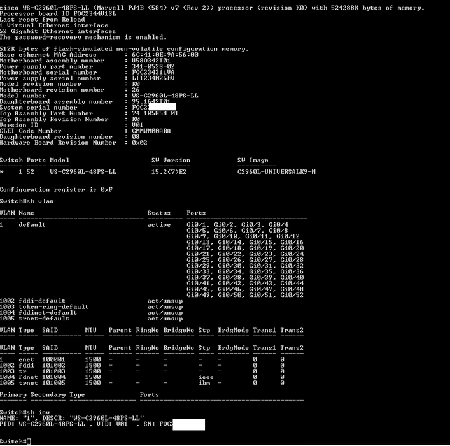Click port entry Gi0/1
450x446 pixels.
tap(196, 225)
